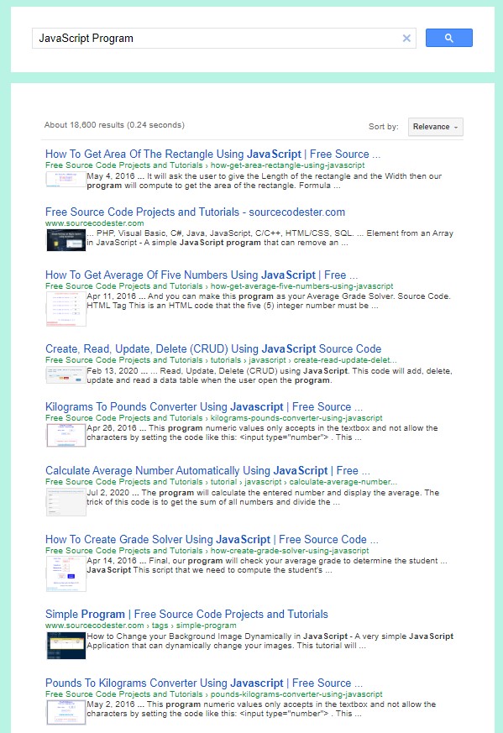
Task: Click inside the JavaScript Program search field
Action: pyautogui.click(x=215, y=39)
